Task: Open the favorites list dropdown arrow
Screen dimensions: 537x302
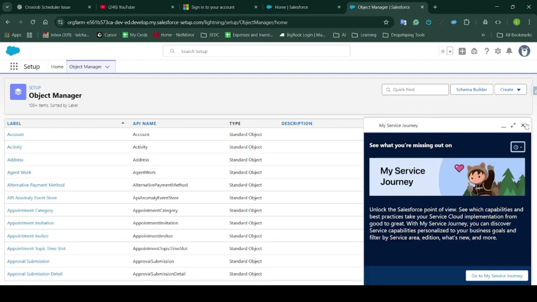Action: 450,51
